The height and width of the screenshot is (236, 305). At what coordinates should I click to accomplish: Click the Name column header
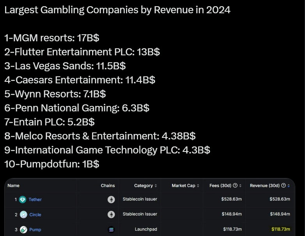pos(13,186)
